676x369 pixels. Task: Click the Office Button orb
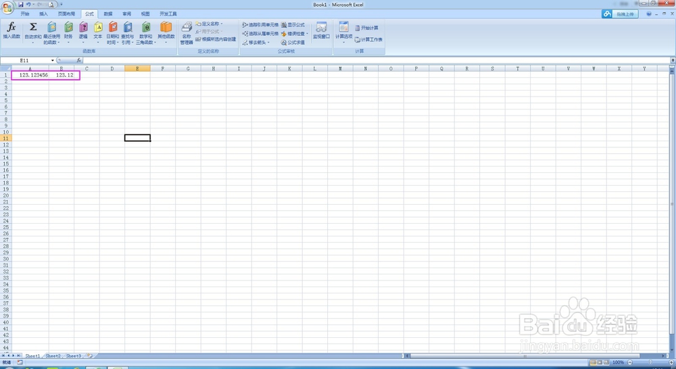(x=7, y=7)
